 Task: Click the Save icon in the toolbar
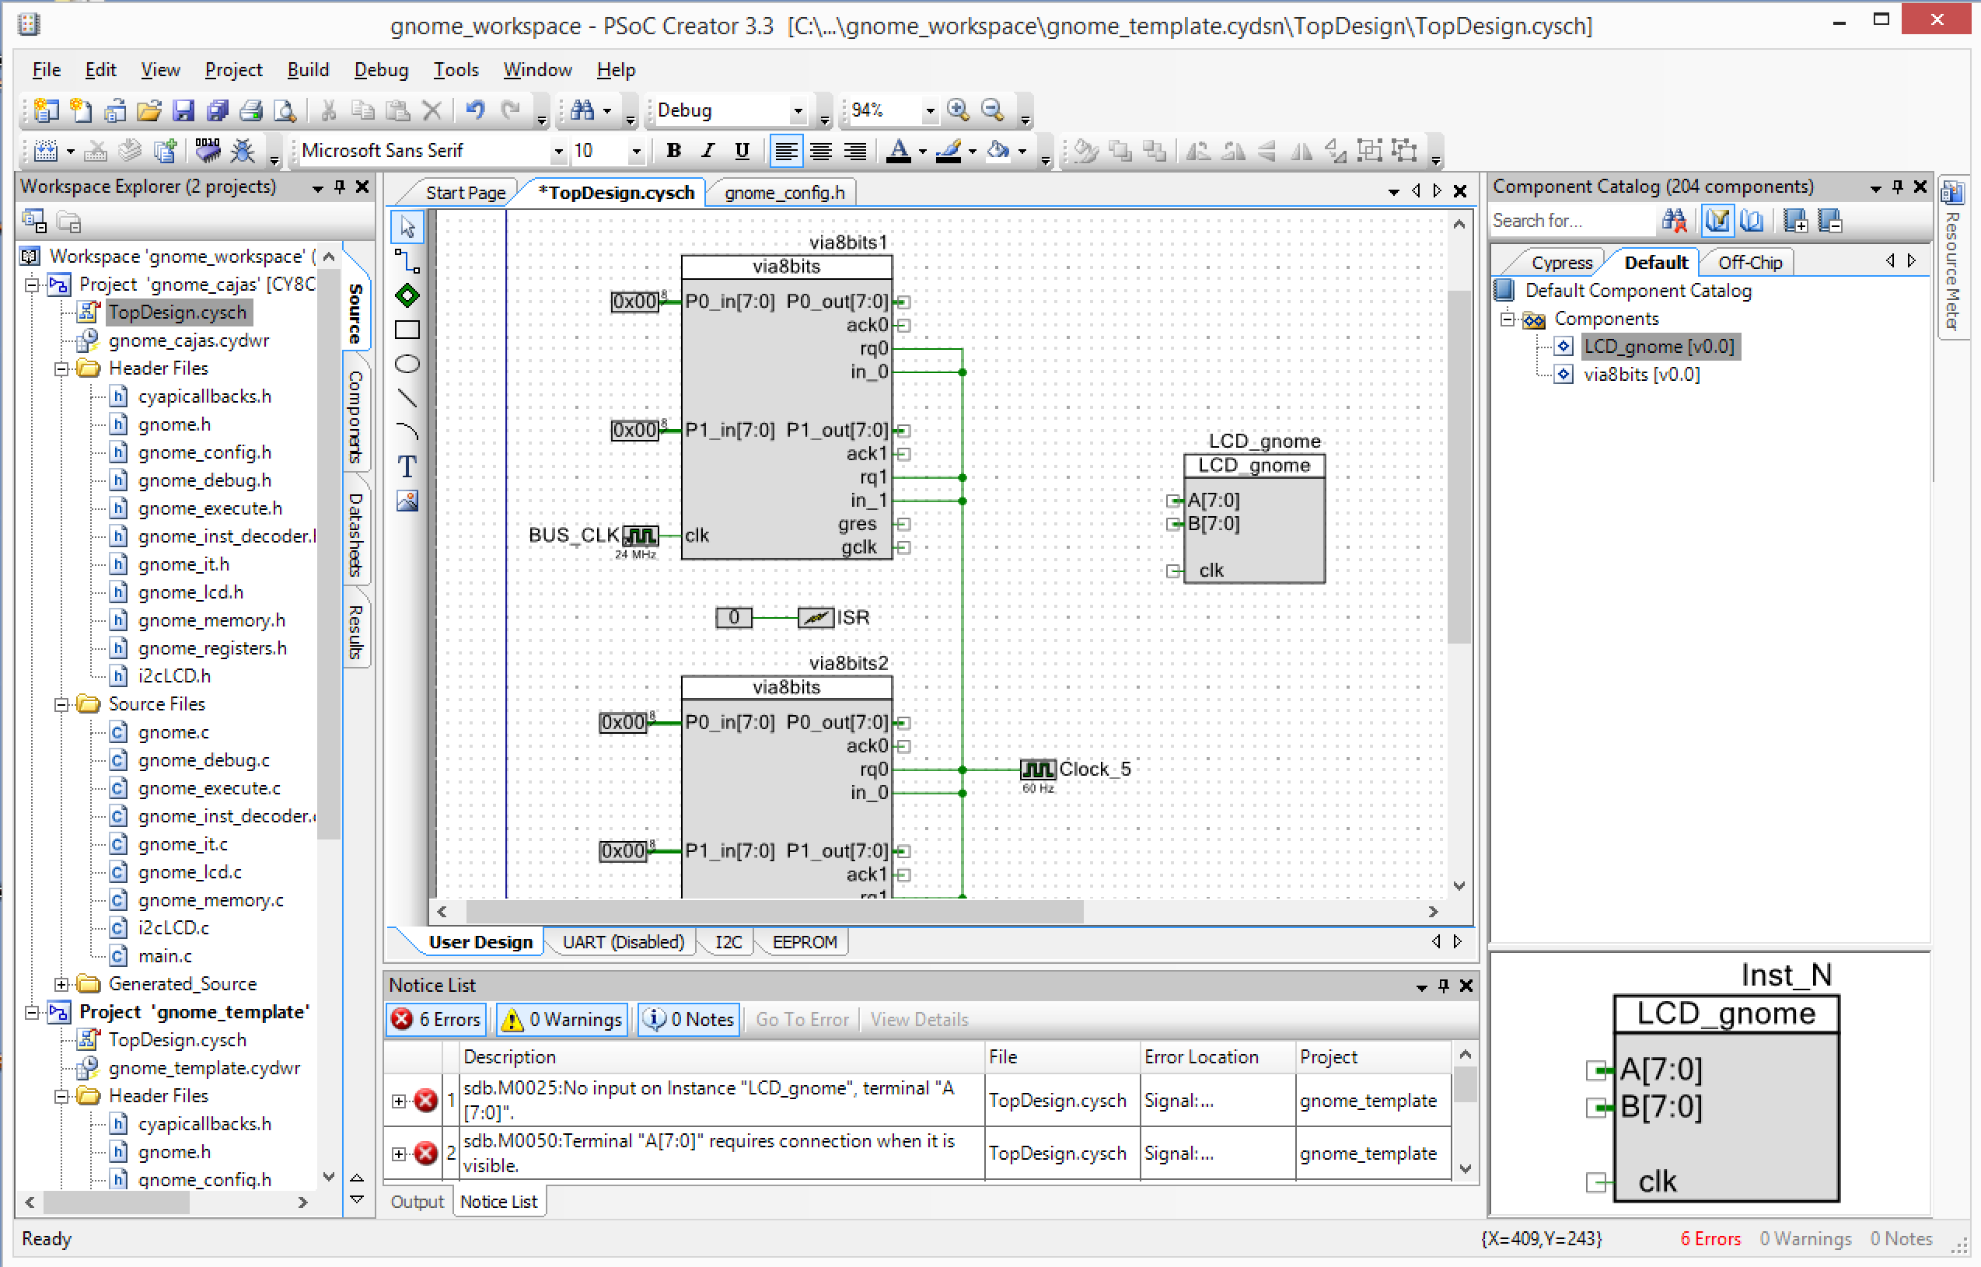click(x=183, y=110)
